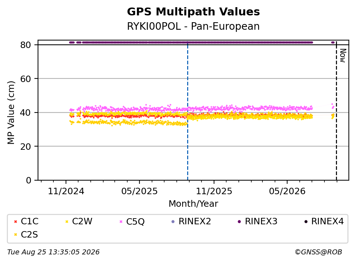
Task: Click the C1C red legend marker
Action: (x=15, y=222)
